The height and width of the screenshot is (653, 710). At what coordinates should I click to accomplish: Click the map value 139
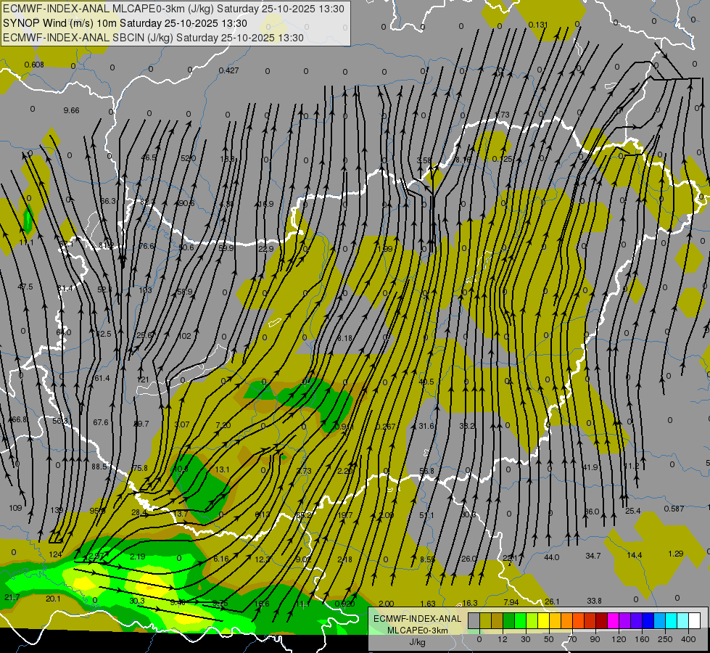pos(57,510)
